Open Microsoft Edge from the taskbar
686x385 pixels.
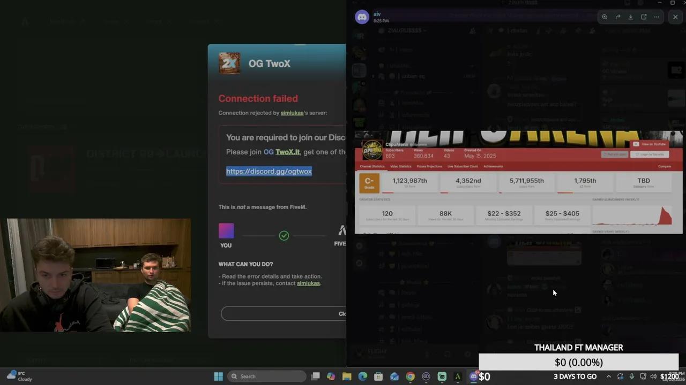coord(363,376)
